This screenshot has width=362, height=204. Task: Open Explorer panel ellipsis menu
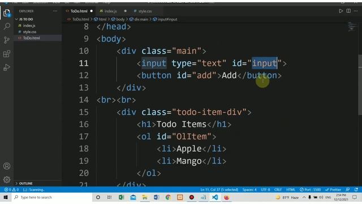click(x=55, y=11)
